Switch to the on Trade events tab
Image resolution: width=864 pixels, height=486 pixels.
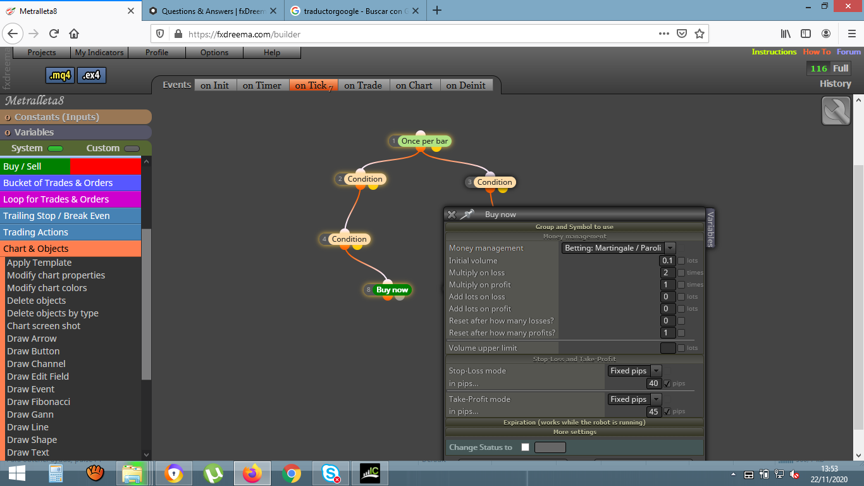(x=363, y=85)
